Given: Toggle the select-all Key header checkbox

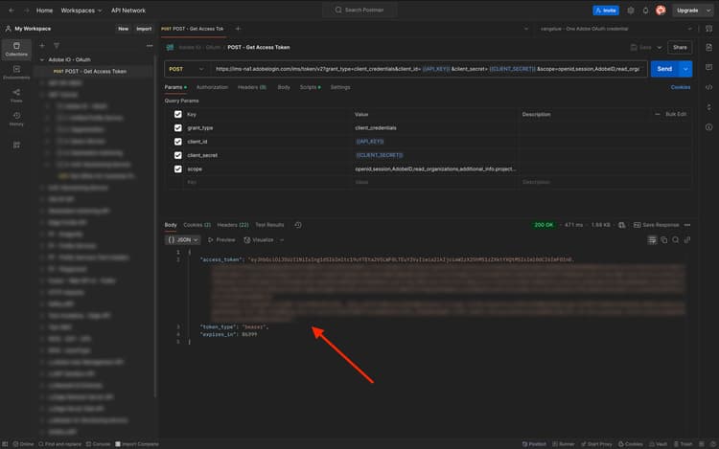Looking at the screenshot, I should click(178, 114).
